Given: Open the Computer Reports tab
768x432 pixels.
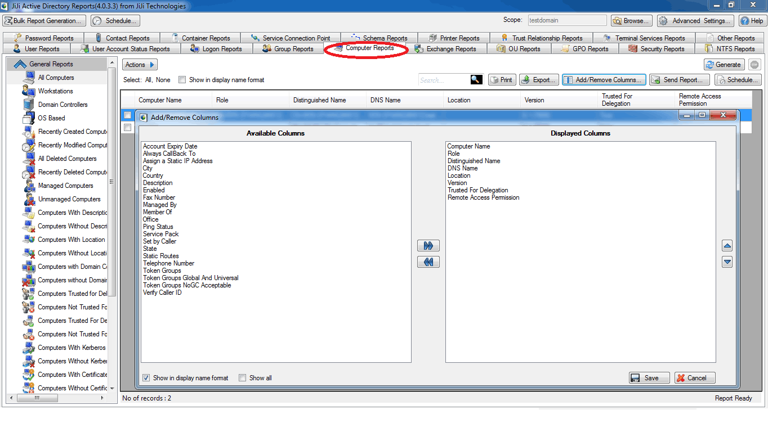Looking at the screenshot, I should (365, 48).
